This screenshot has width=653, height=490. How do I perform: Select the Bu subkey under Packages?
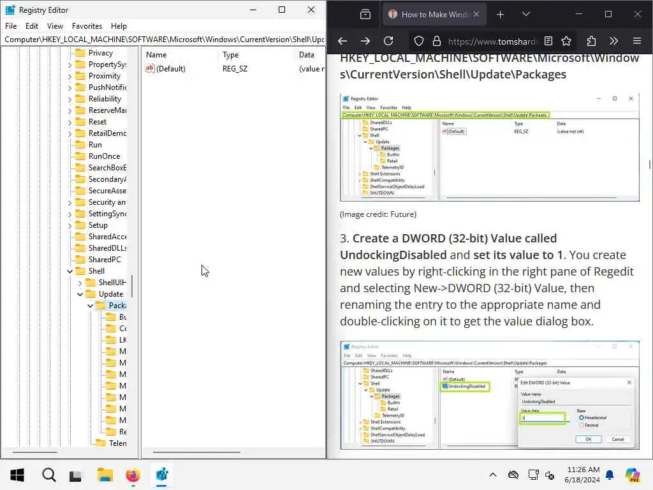pyautogui.click(x=122, y=317)
